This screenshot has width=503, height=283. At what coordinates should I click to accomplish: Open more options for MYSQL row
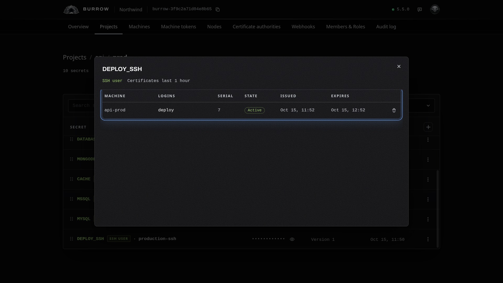pos(428,219)
